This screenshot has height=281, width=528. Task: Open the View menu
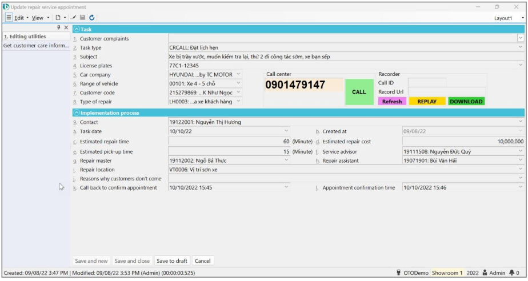37,18
